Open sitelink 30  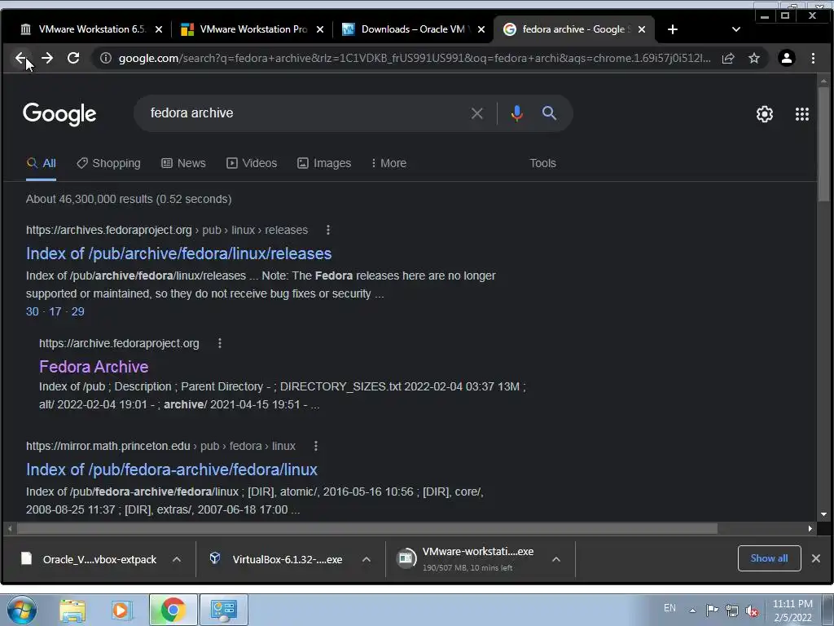(33, 311)
